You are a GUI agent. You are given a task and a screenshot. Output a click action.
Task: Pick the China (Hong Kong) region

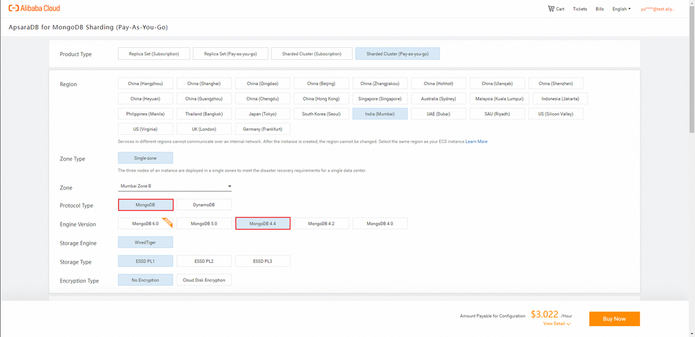click(x=322, y=98)
